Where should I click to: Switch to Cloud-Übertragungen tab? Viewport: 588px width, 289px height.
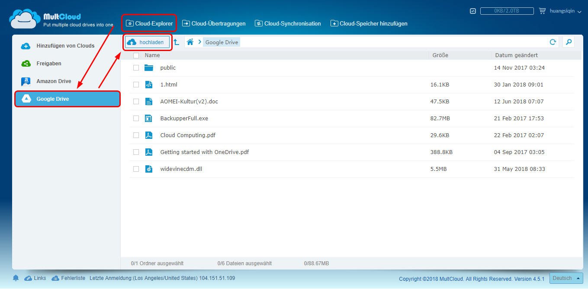[214, 23]
